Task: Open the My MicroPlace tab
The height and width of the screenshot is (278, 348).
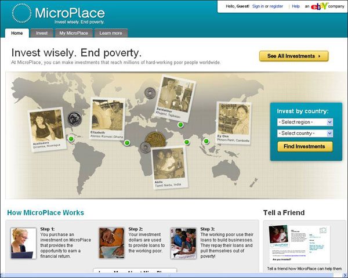Action: 74,33
